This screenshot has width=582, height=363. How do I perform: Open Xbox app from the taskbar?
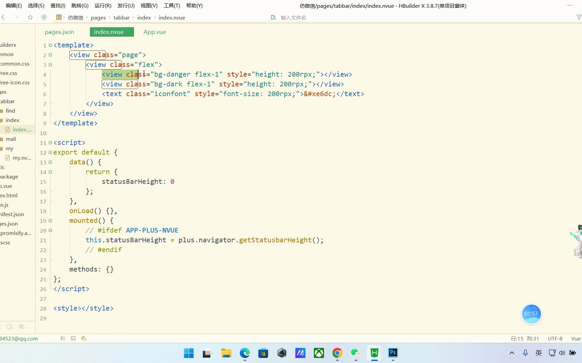pyautogui.click(x=319, y=353)
